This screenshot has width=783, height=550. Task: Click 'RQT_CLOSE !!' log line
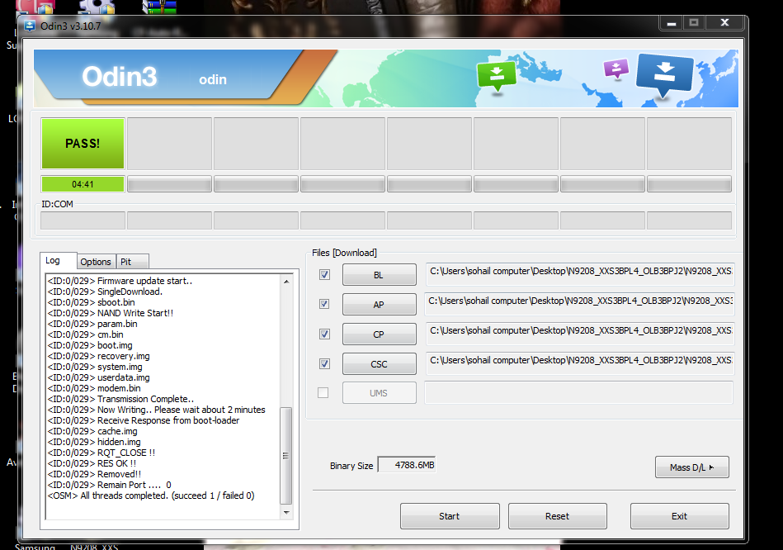tap(101, 453)
